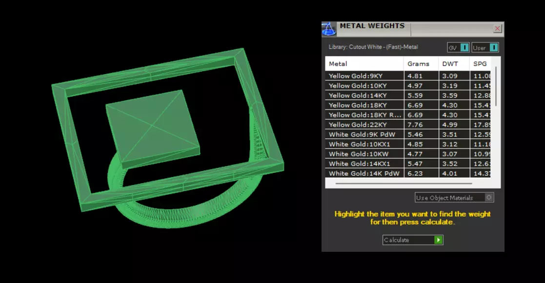Click the horizontal scrollbar below the table
Viewport: 545px width, 283px height.
pos(404,183)
